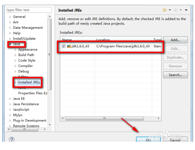
Task: Click the Search... button
Action: (176, 75)
